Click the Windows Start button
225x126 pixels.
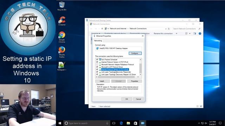[x=60, y=123]
